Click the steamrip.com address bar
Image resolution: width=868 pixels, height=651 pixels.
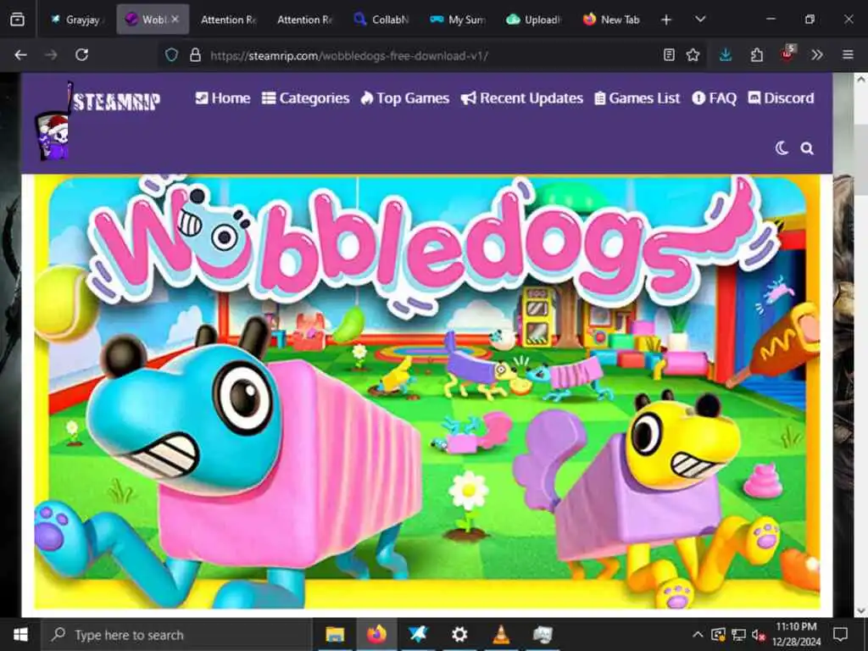[431, 55]
